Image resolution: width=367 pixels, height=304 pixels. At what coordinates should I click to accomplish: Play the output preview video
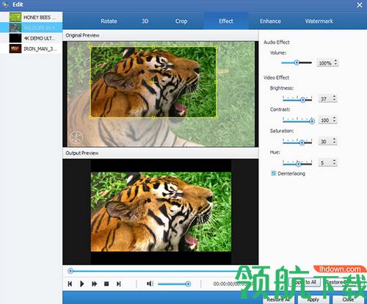(82, 283)
